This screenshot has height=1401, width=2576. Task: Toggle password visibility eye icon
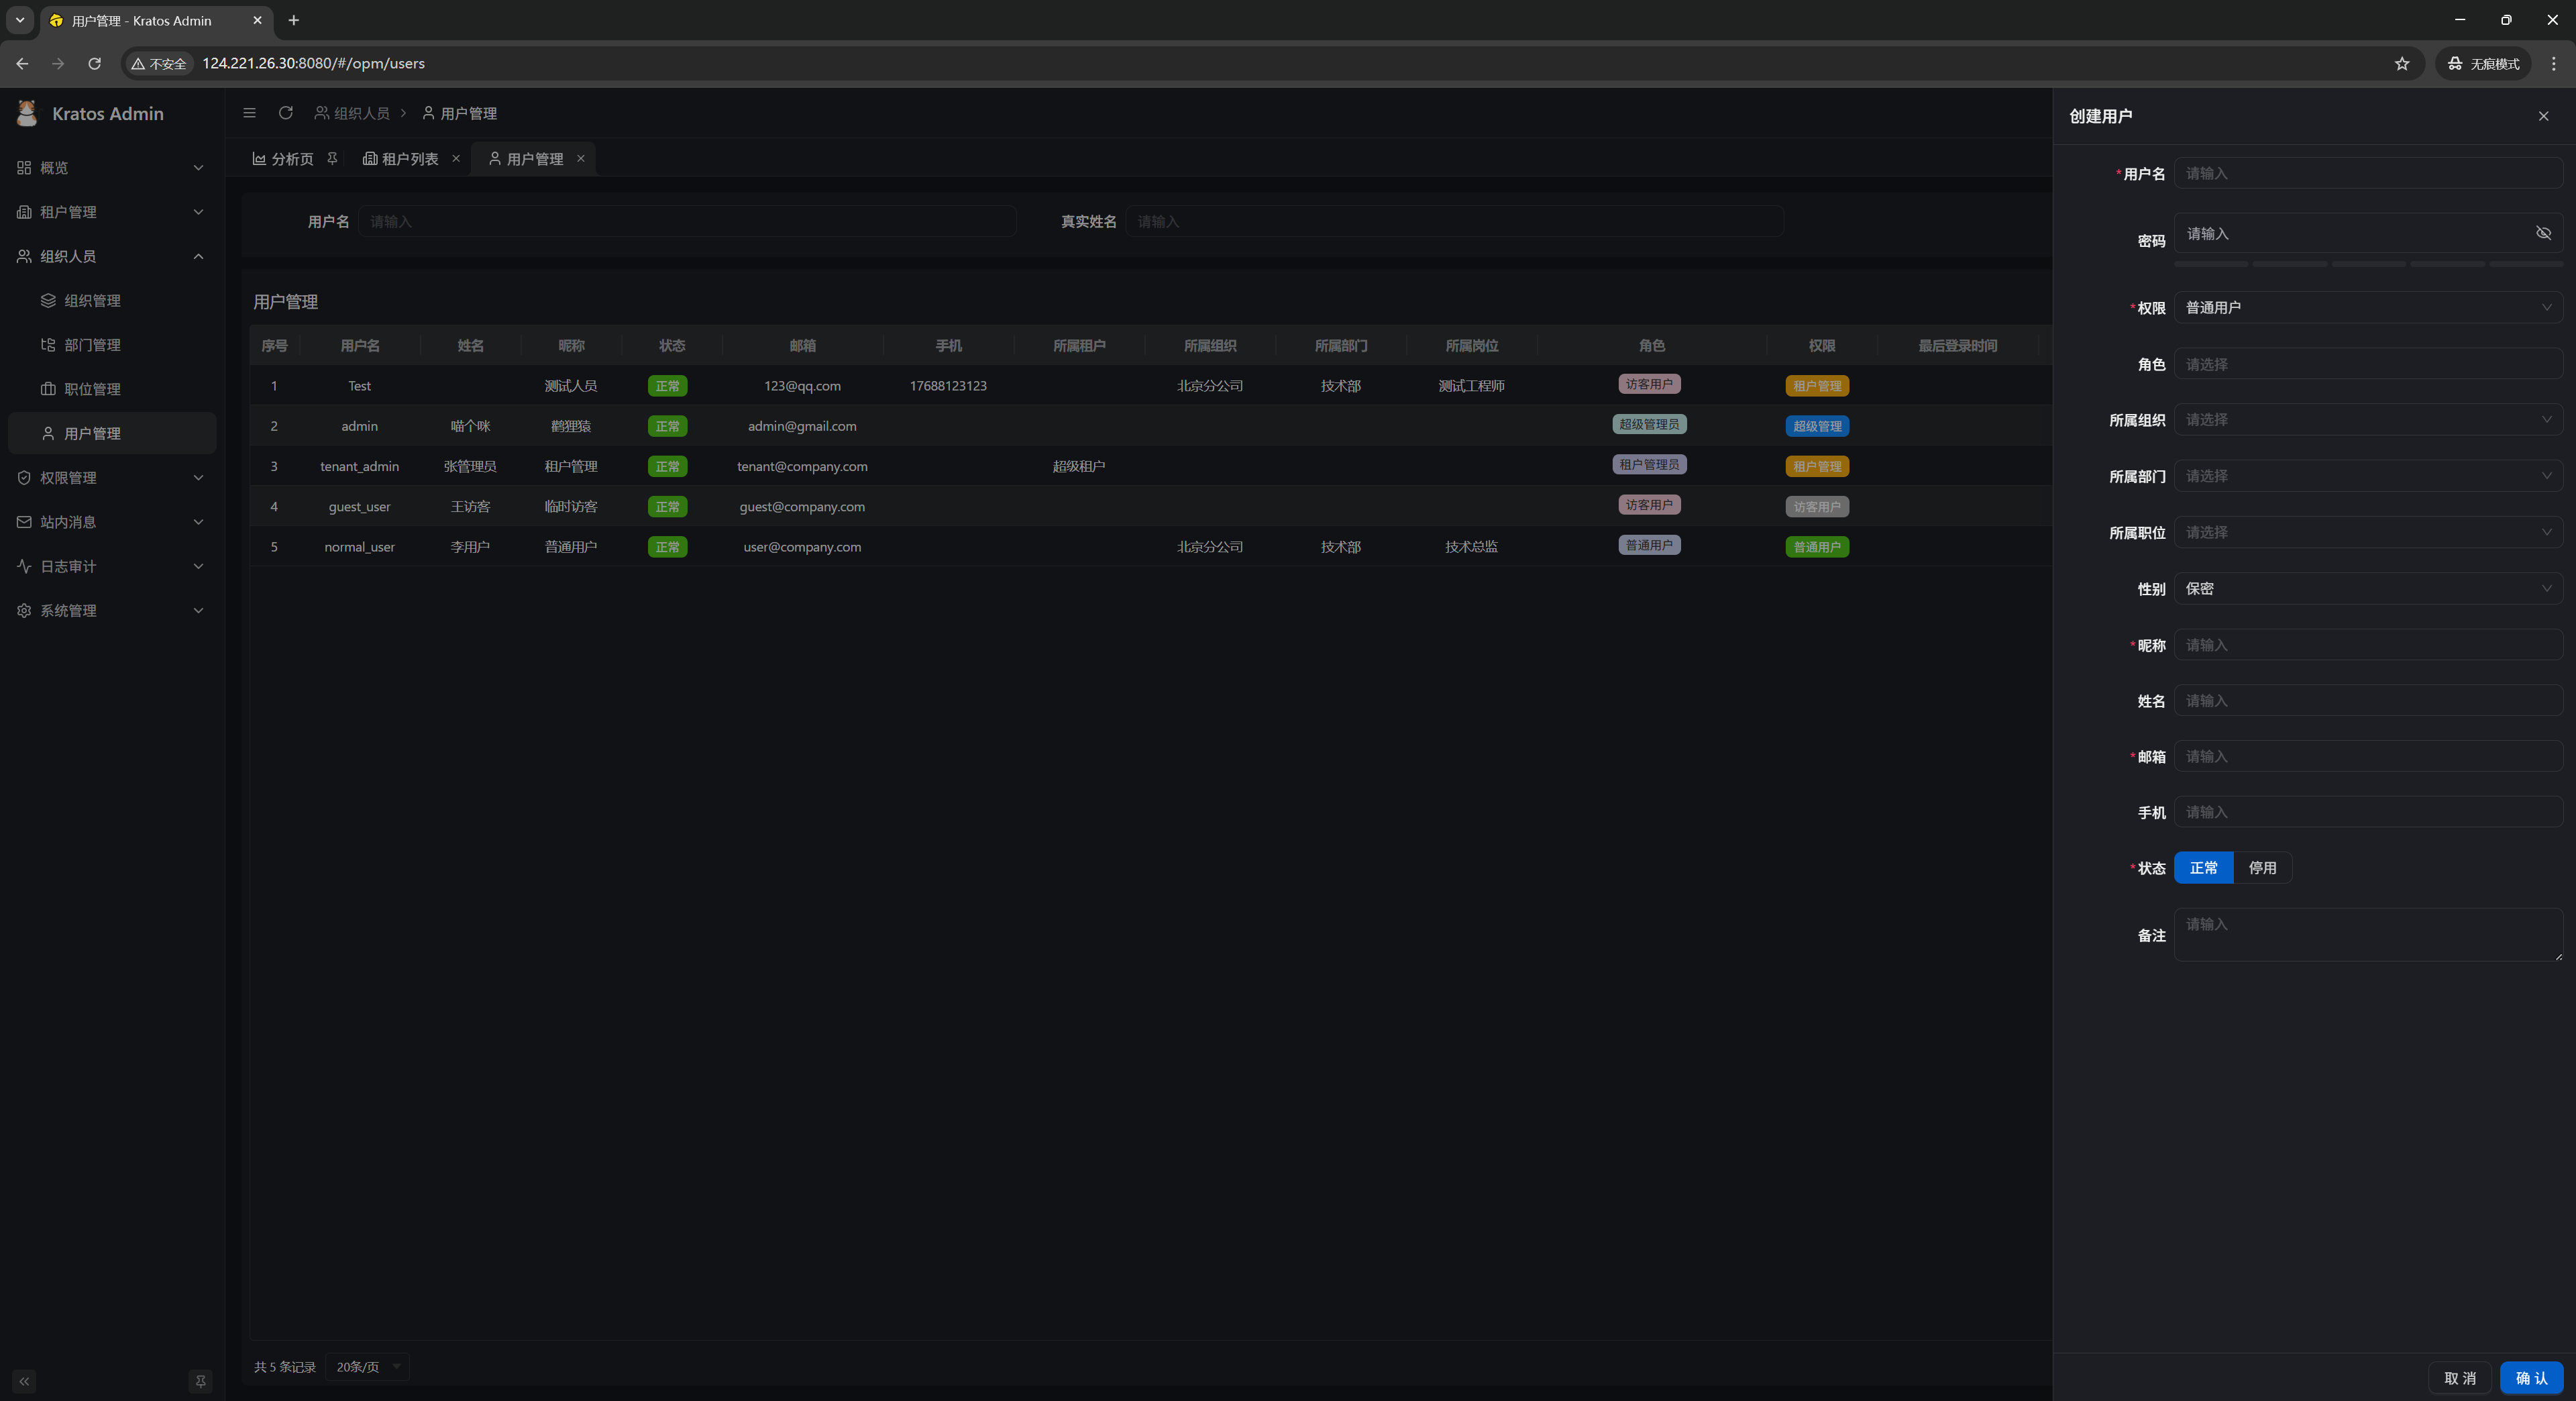pyautogui.click(x=2543, y=233)
